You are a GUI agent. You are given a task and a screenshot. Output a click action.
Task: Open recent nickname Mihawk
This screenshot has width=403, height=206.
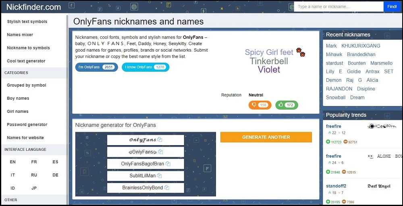(x=334, y=54)
